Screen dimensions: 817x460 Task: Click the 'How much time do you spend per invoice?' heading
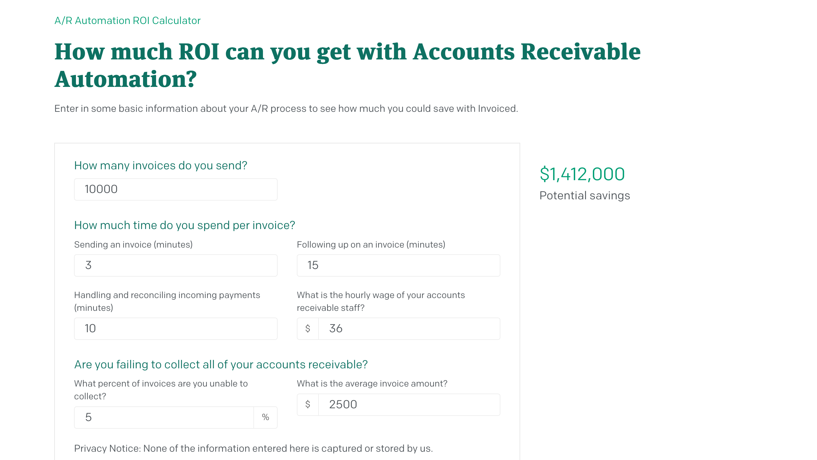pyautogui.click(x=184, y=225)
